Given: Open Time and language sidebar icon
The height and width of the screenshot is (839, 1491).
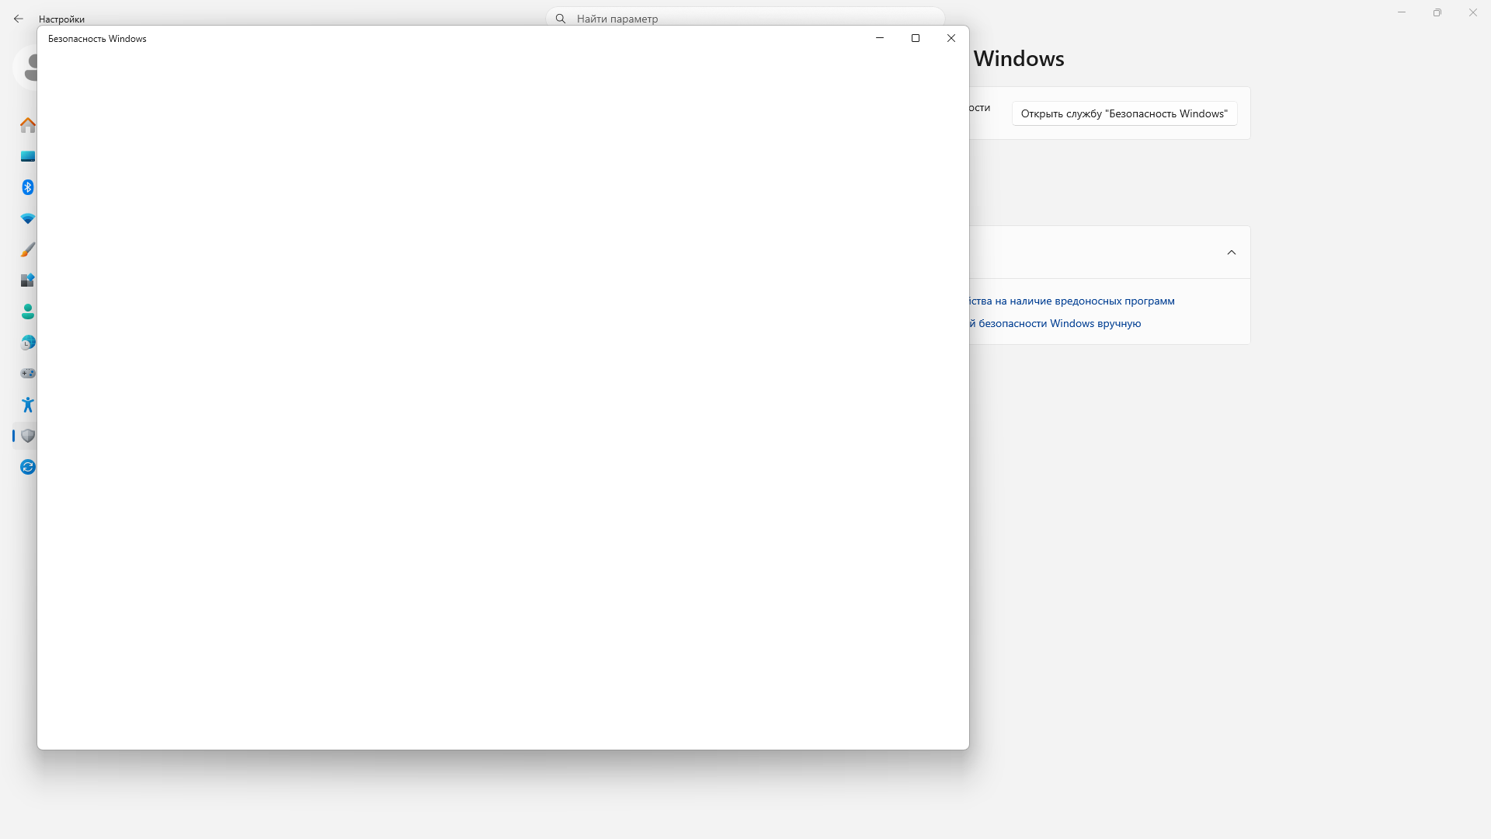Looking at the screenshot, I should [28, 343].
